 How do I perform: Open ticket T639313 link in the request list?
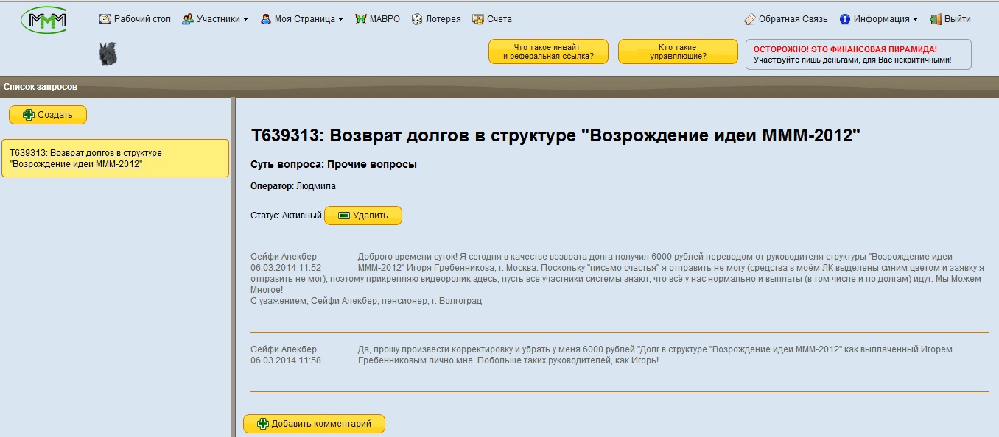pyautogui.click(x=85, y=158)
